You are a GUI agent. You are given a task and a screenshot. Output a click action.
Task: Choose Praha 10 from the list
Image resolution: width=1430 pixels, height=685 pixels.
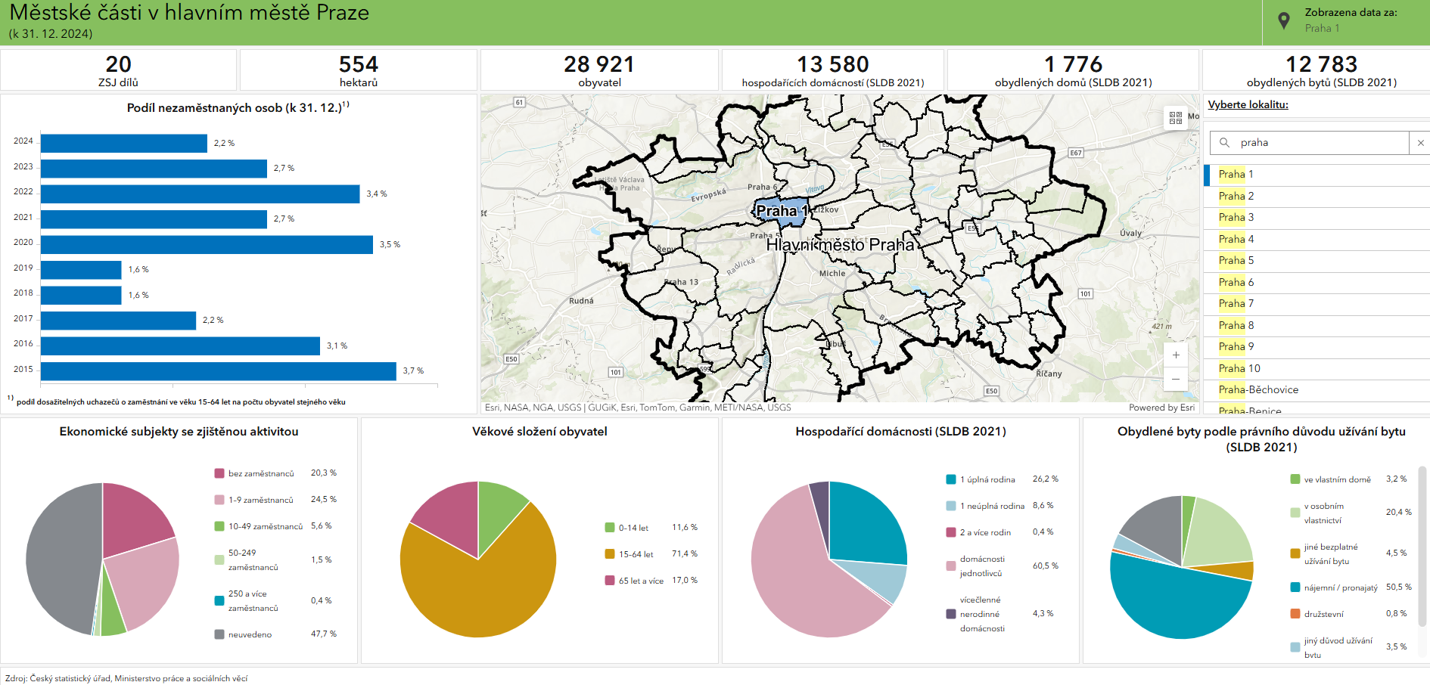point(1239,368)
